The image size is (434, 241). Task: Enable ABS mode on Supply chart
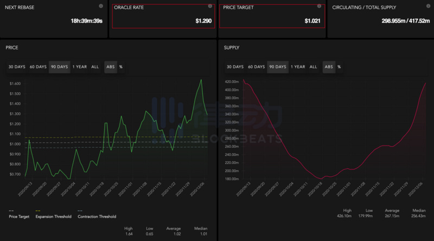tap(328, 67)
